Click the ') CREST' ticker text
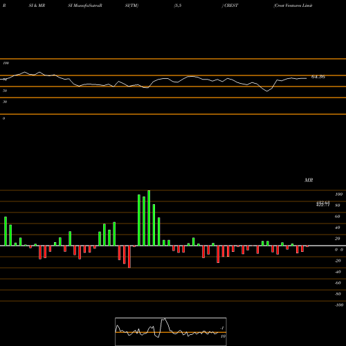The height and width of the screenshot is (346, 346). coord(230,6)
